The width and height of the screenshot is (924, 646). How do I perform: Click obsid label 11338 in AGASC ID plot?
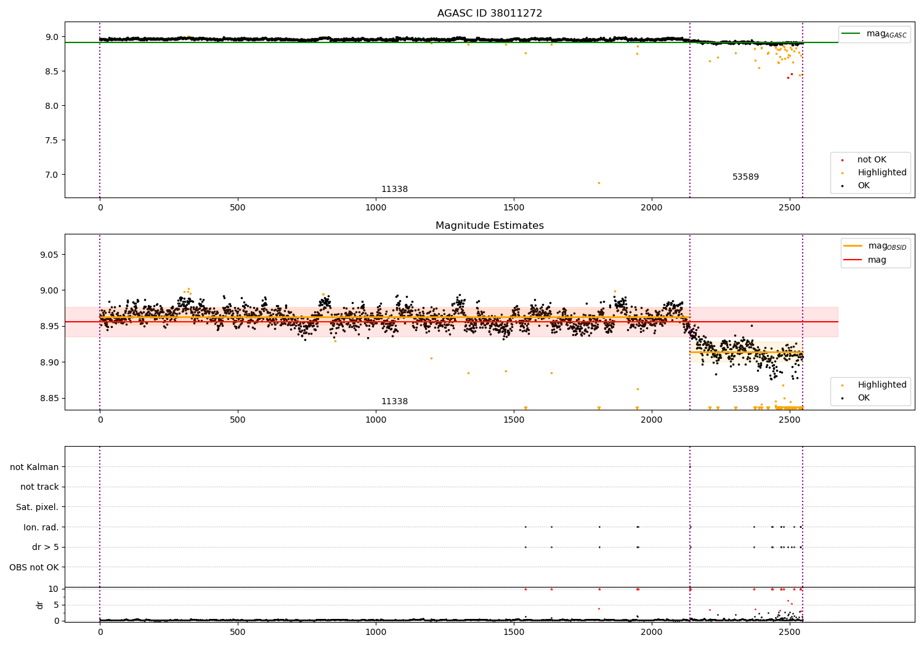pyautogui.click(x=394, y=189)
